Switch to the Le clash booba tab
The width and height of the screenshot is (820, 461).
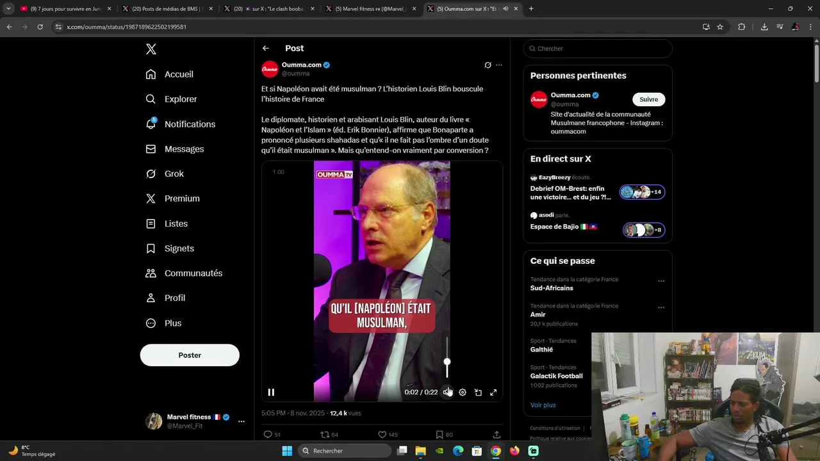click(268, 9)
